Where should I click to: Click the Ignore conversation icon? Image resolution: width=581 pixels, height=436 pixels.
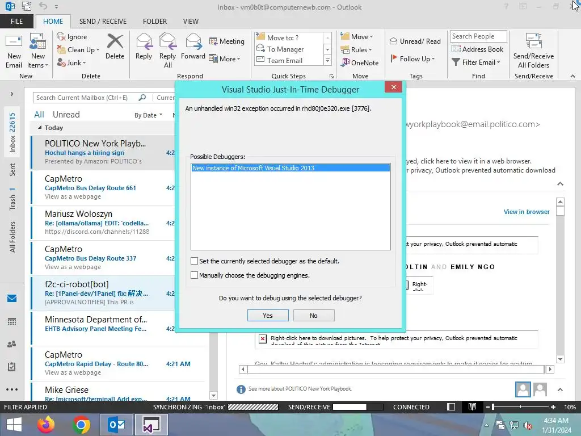tap(61, 36)
